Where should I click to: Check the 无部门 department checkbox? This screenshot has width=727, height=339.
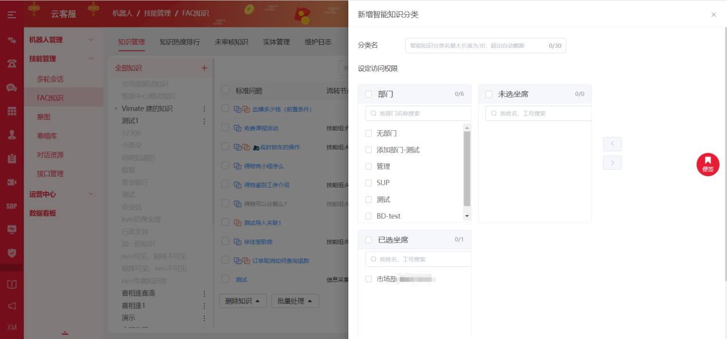click(368, 133)
